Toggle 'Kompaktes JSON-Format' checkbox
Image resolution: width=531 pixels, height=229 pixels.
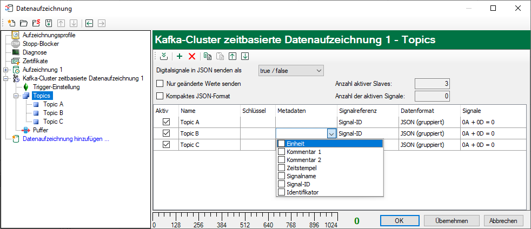(x=160, y=96)
